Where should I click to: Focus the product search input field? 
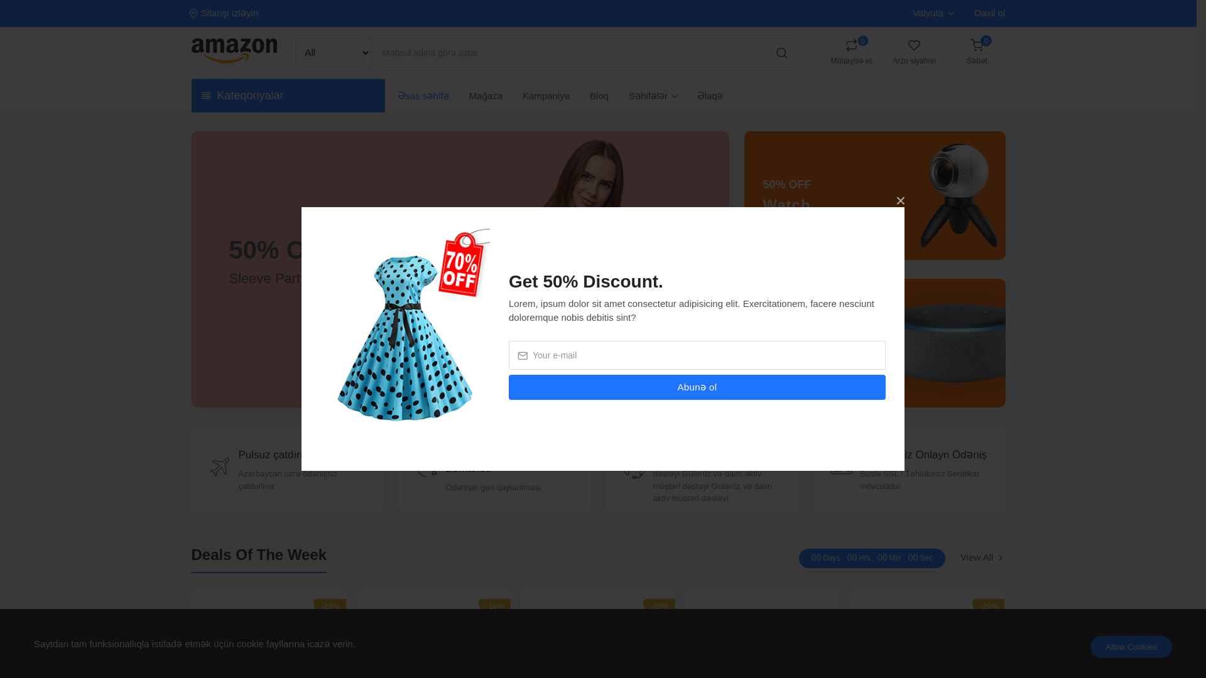(568, 53)
